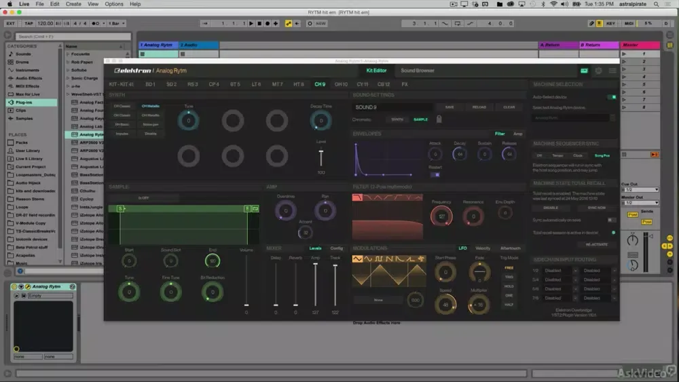Screen dimensions: 679x382
Task: Open LFO destination None dropdown
Action: [x=378, y=300]
